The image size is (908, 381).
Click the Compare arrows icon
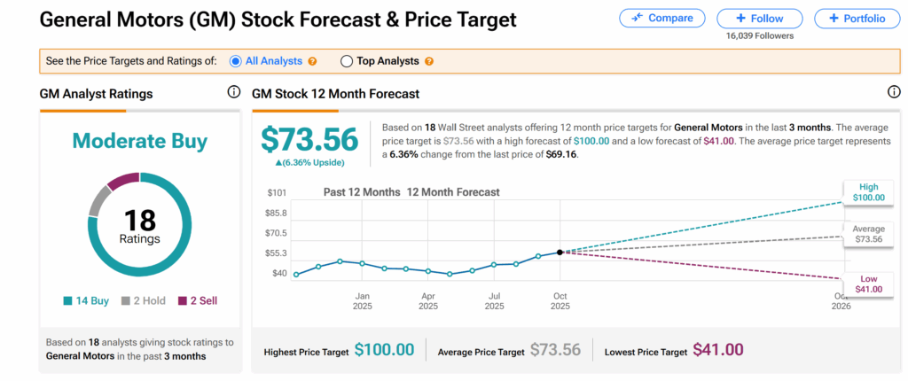(x=637, y=18)
